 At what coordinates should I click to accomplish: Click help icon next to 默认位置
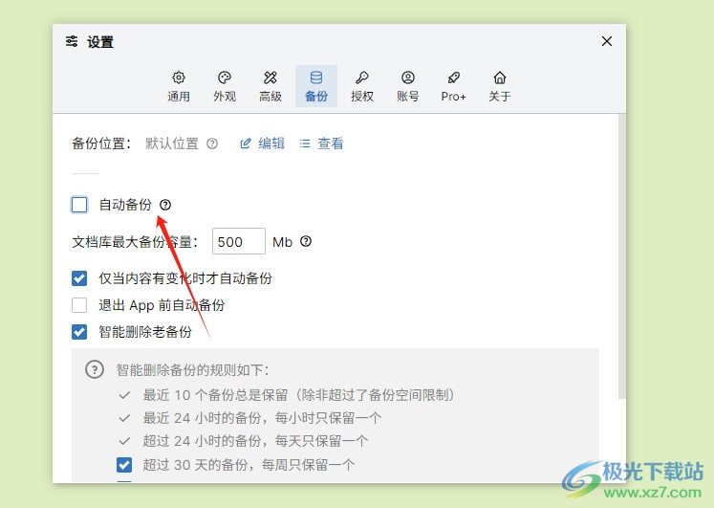point(212,144)
